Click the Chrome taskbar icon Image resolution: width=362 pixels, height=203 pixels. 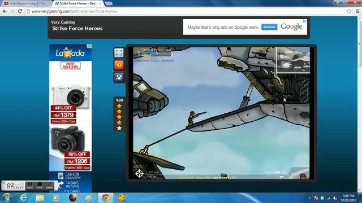click(106, 198)
